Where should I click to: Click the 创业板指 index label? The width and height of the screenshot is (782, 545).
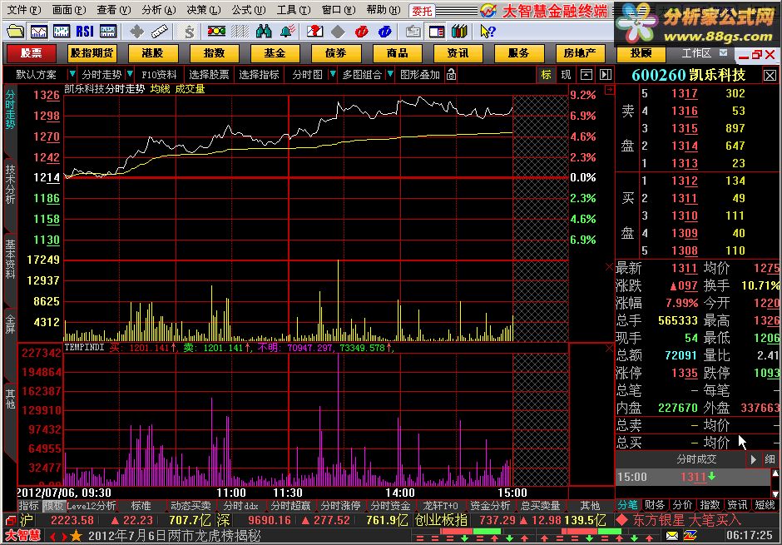tap(441, 520)
